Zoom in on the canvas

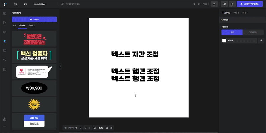(107, 128)
